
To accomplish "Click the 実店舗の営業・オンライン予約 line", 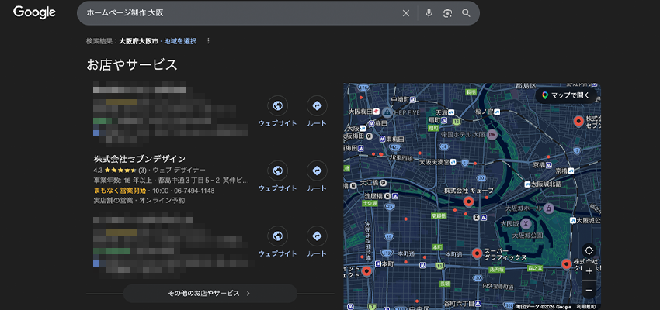I will 139,201.
